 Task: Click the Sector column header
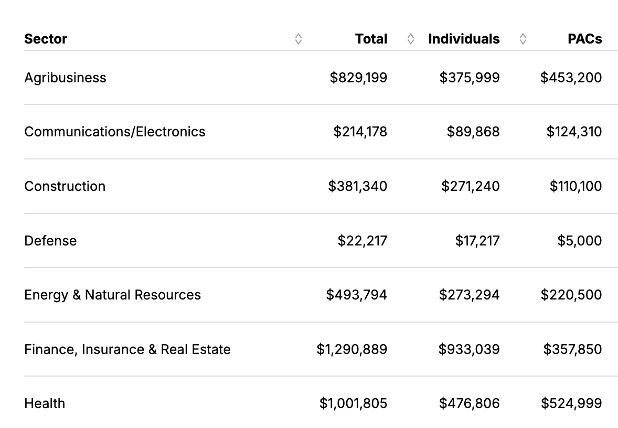(x=46, y=39)
